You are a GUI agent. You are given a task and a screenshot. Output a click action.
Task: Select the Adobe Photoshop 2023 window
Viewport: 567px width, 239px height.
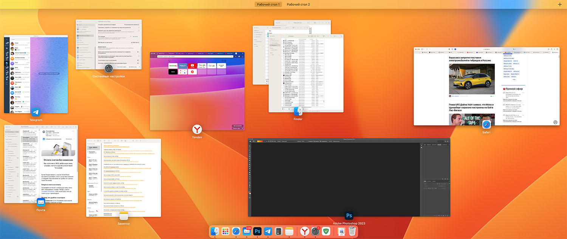(x=349, y=177)
